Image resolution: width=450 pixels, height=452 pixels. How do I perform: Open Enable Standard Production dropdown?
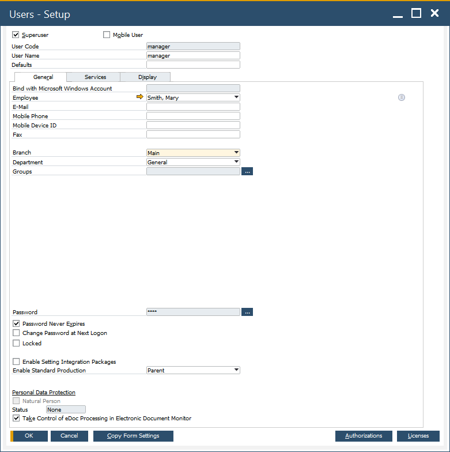[x=236, y=370]
